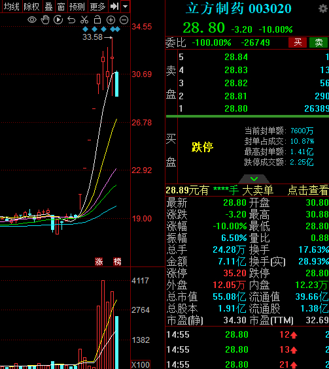The height and width of the screenshot is (369, 329).
Task: Click the sell level 5 price 28.84
Action: click(236, 57)
